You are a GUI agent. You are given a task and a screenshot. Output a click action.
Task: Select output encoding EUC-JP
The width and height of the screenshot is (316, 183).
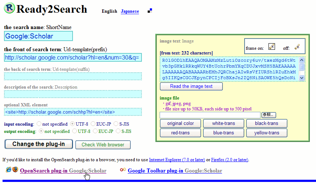[x=95, y=131]
